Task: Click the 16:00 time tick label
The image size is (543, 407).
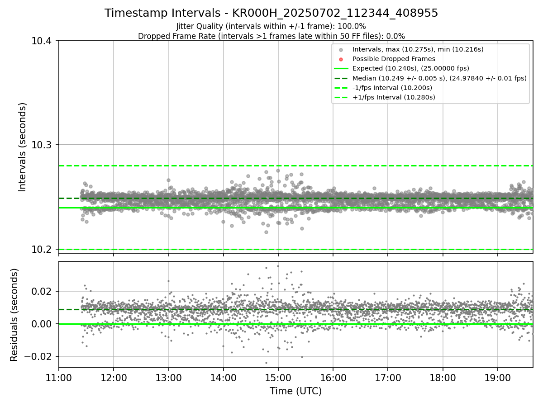Action: tap(333, 377)
